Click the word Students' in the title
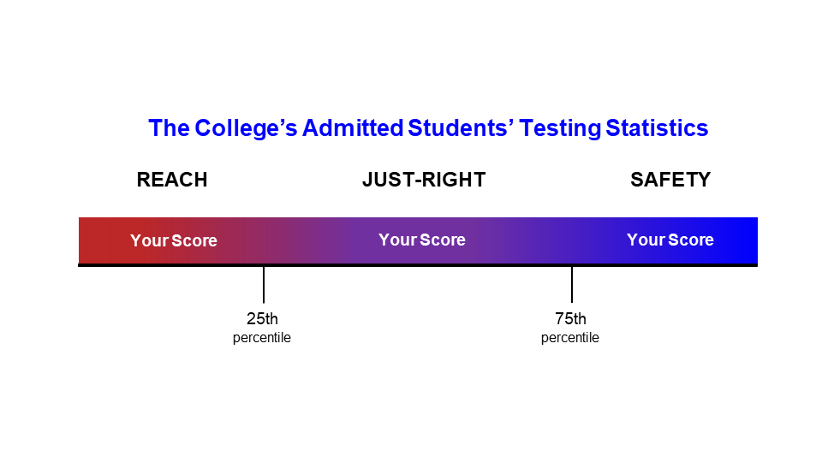 pos(461,128)
